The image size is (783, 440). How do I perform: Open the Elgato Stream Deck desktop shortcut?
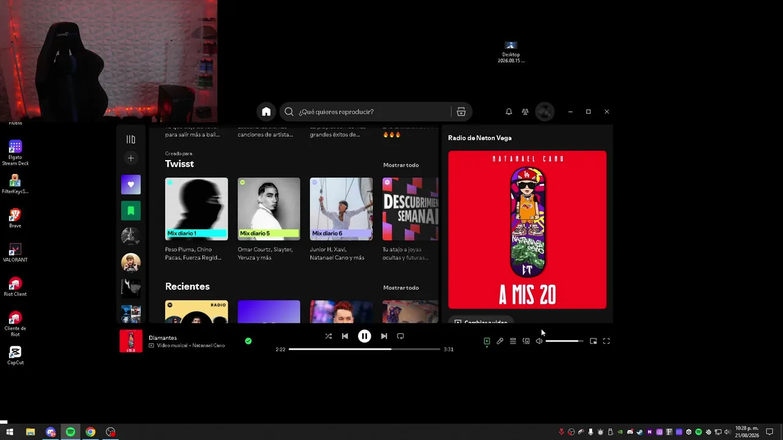15,153
